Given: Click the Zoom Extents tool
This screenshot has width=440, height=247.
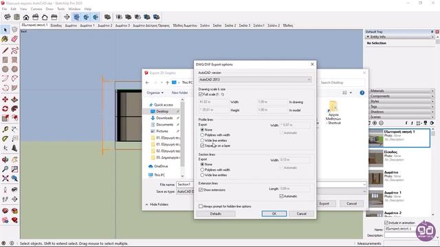Looking at the screenshot, I should 5,178.
